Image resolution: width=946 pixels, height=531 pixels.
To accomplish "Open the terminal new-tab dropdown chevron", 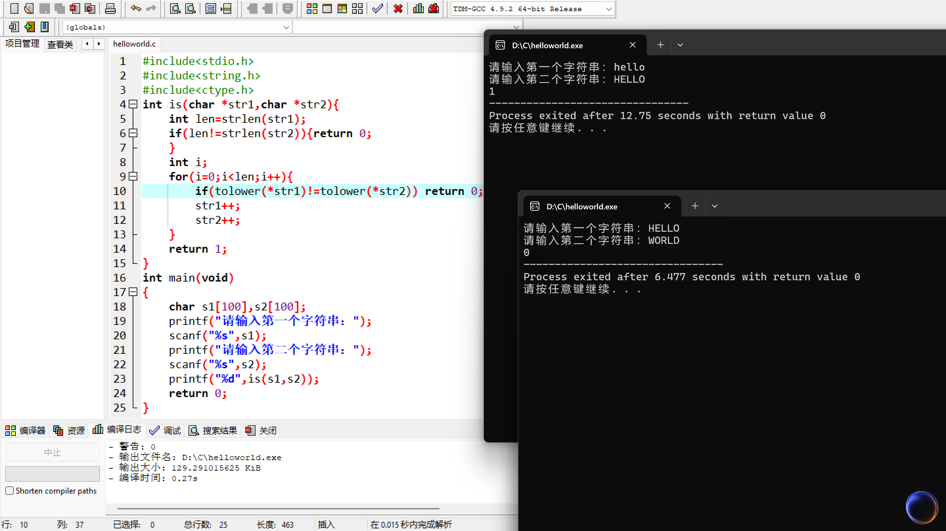I will pos(714,206).
